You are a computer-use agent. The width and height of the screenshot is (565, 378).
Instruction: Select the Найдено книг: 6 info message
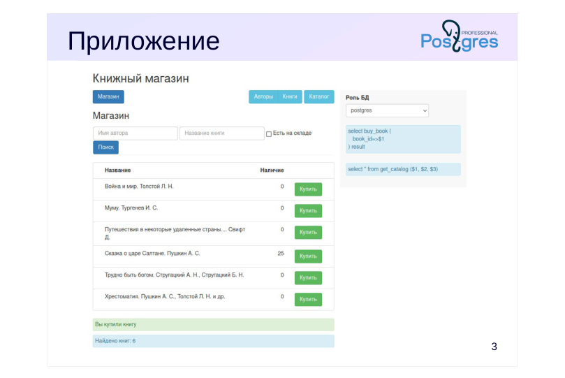[x=213, y=341]
